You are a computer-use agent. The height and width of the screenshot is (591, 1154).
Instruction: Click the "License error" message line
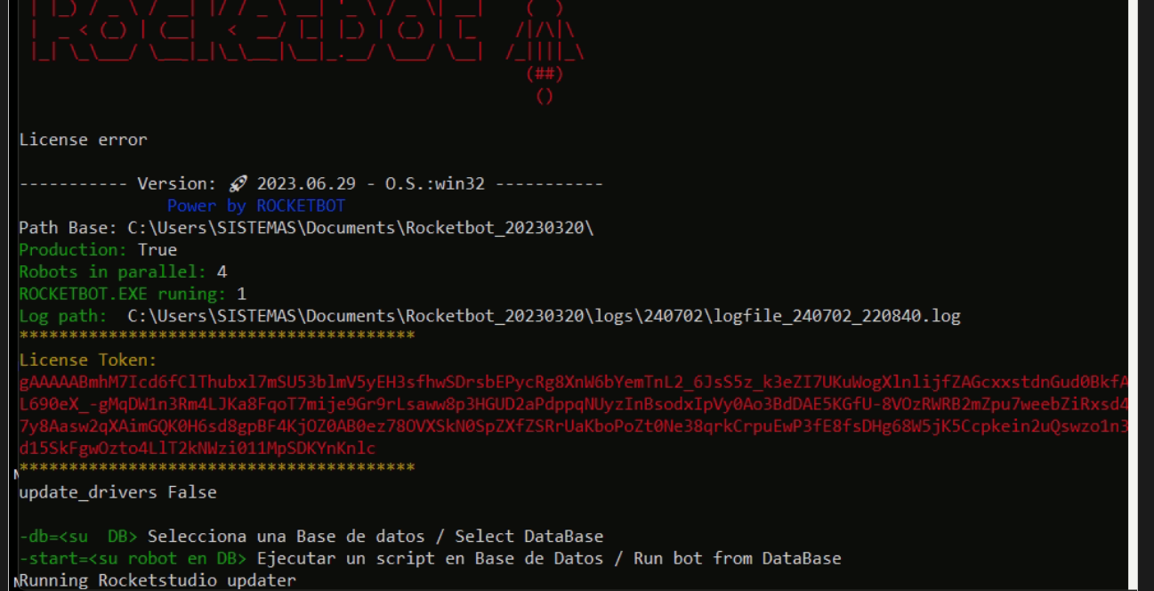84,140
